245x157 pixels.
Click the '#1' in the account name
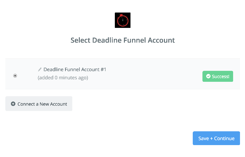103,69
